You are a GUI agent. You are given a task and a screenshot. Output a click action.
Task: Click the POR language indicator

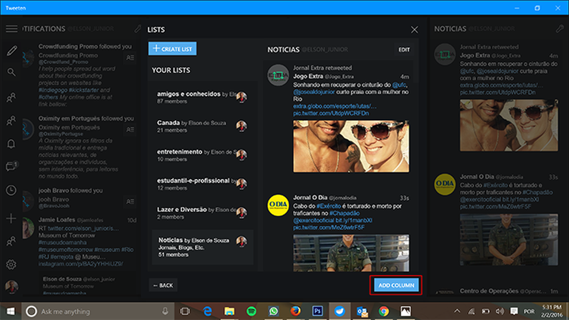pos(529,311)
